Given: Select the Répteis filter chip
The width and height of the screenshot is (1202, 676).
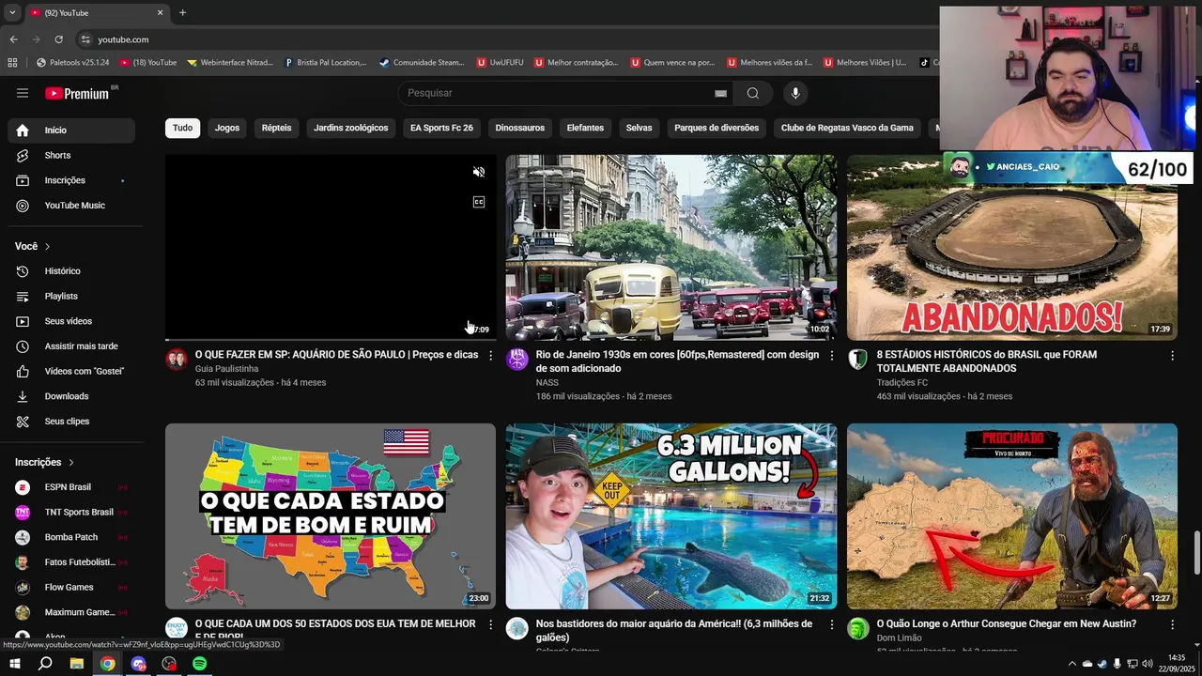Looking at the screenshot, I should point(276,128).
